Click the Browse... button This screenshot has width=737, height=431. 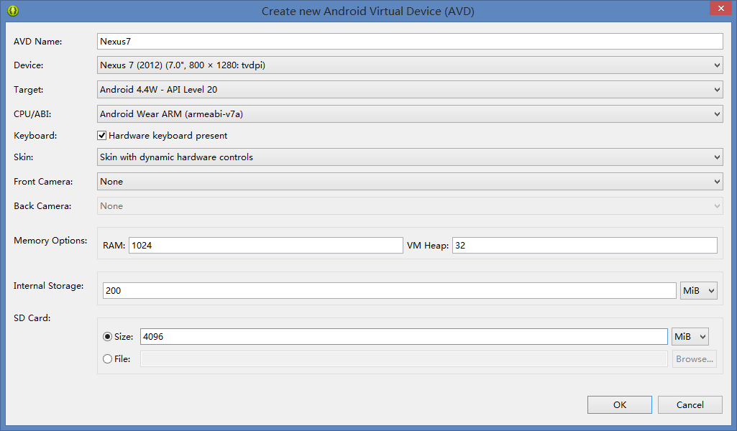click(695, 359)
